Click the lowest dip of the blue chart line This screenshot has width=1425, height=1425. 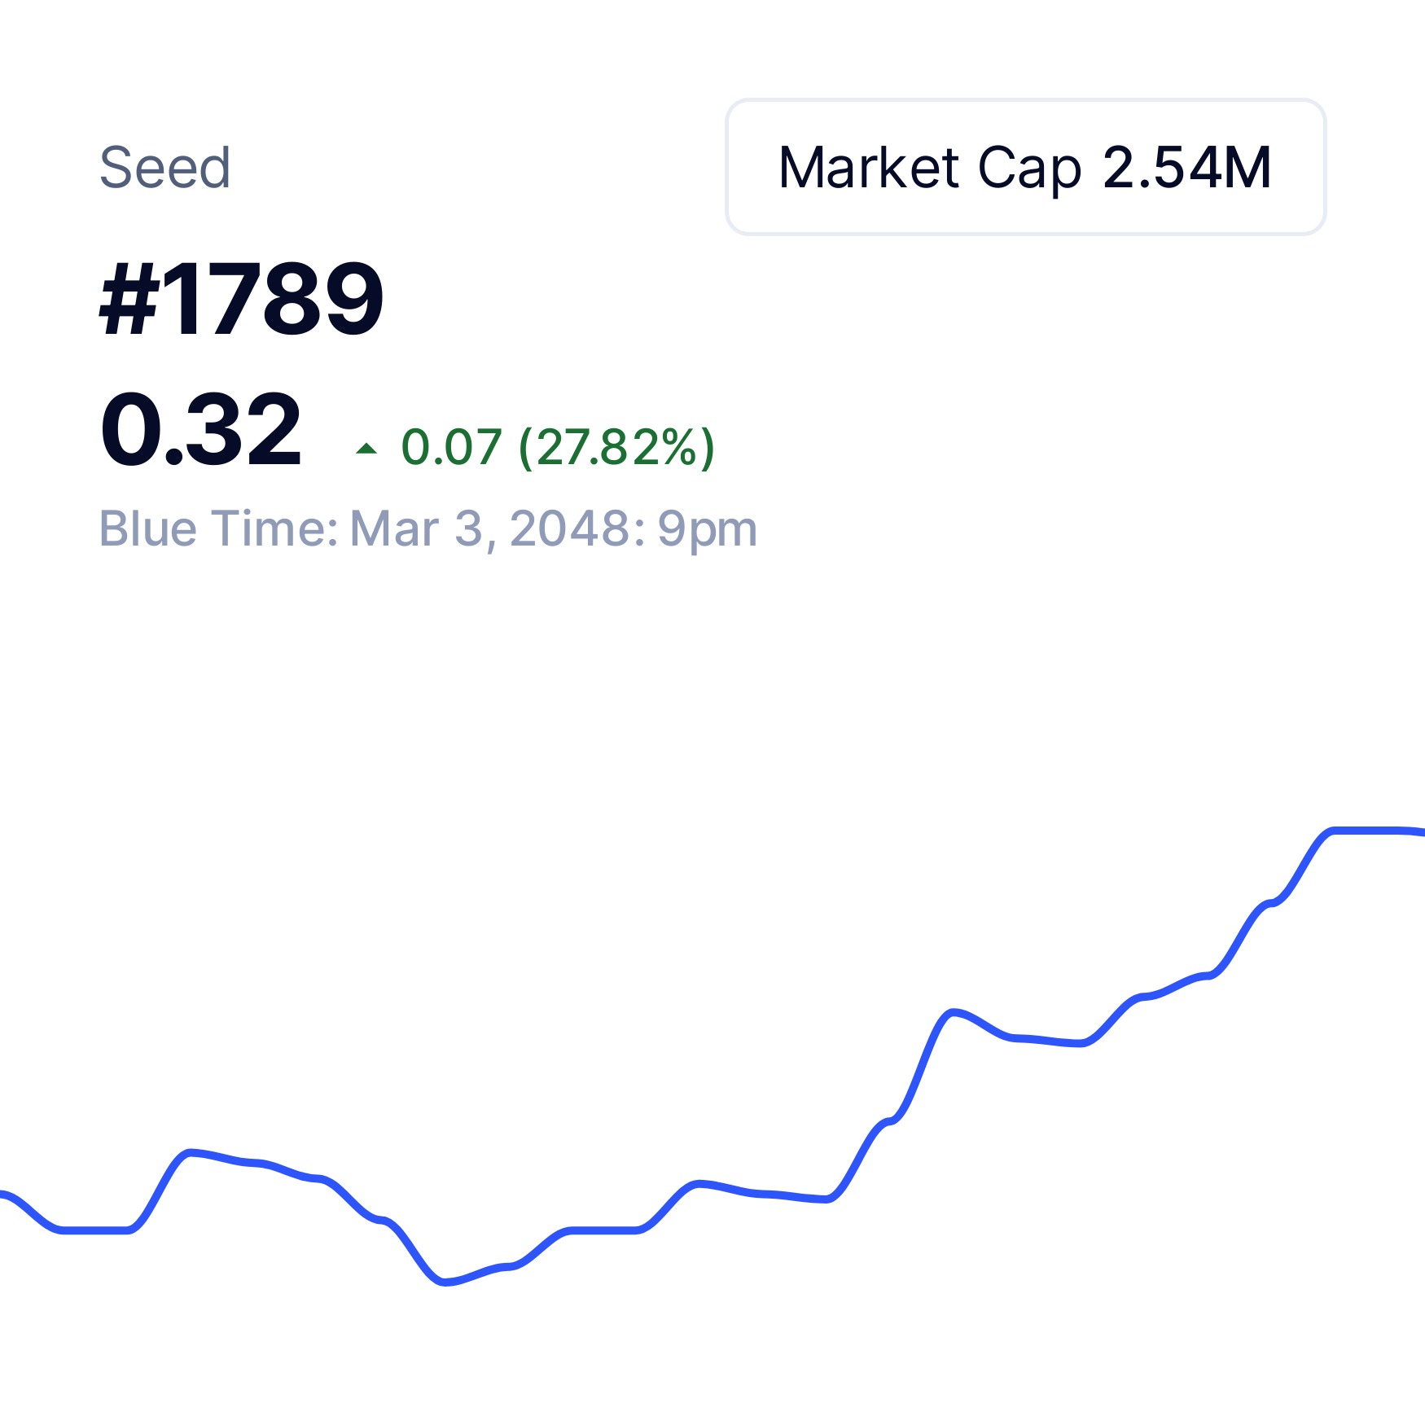445,1282
